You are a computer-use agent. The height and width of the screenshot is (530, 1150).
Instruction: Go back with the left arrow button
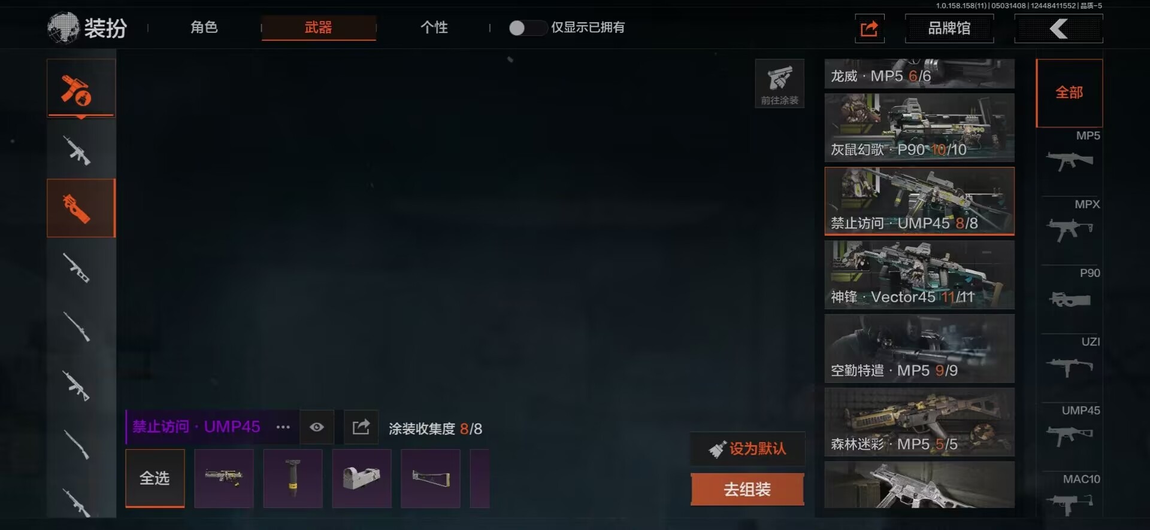(1058, 28)
